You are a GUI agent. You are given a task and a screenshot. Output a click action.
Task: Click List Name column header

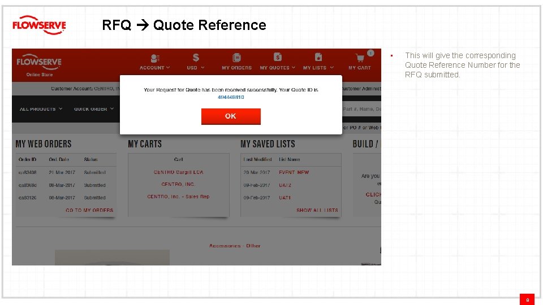tap(289, 159)
